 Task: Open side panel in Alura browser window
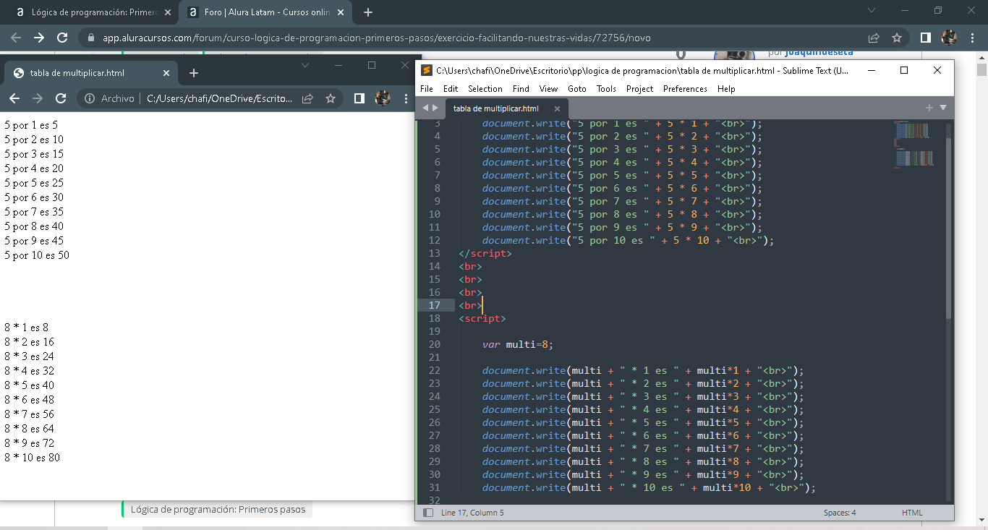point(925,38)
